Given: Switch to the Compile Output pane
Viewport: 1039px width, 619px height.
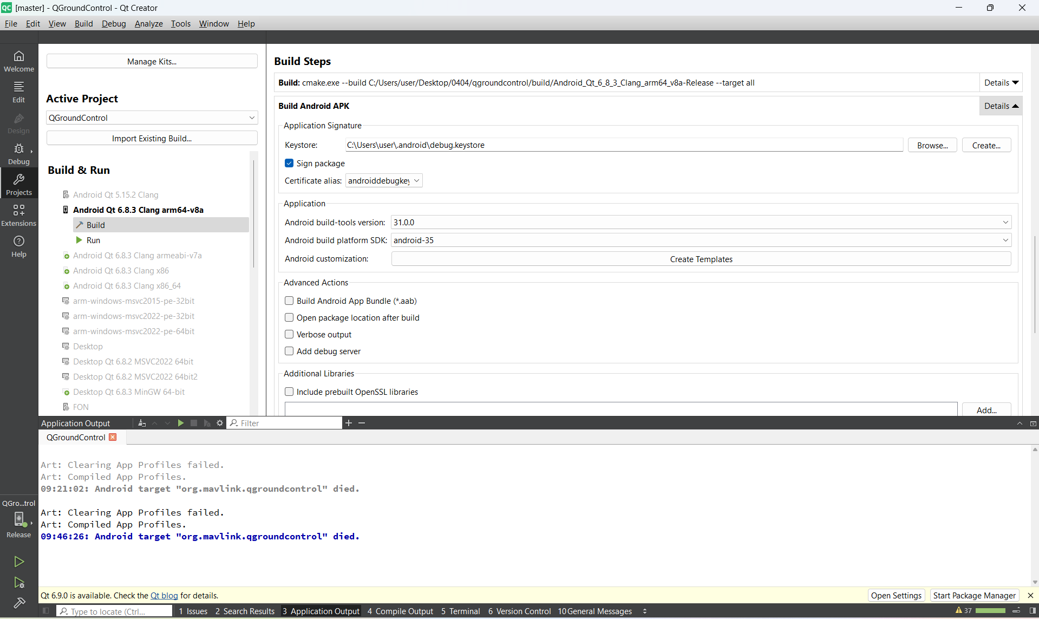Looking at the screenshot, I should pos(400,611).
